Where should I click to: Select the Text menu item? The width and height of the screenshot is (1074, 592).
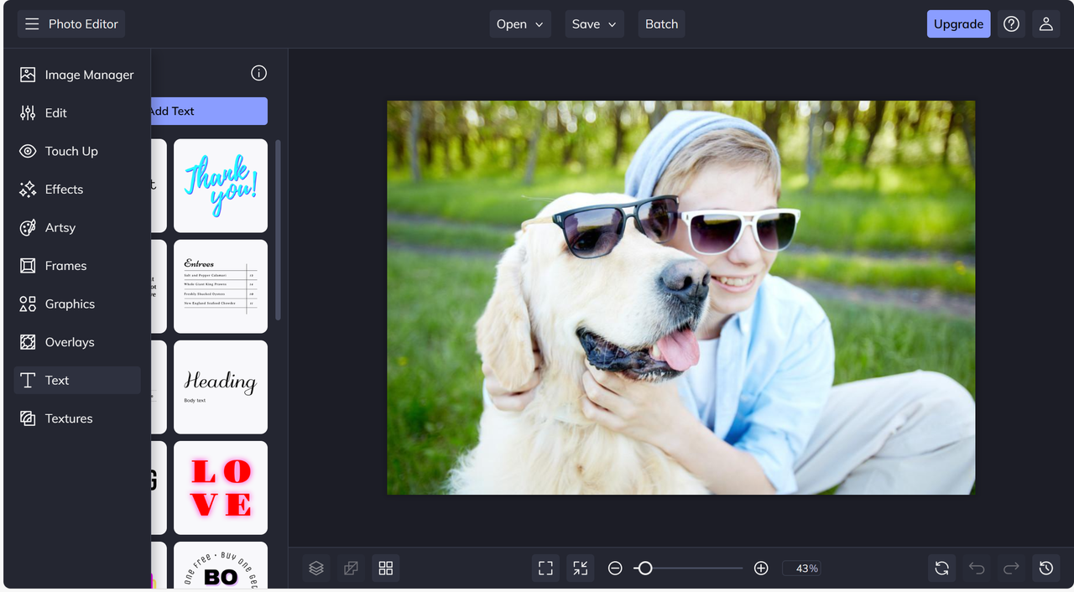pos(77,380)
